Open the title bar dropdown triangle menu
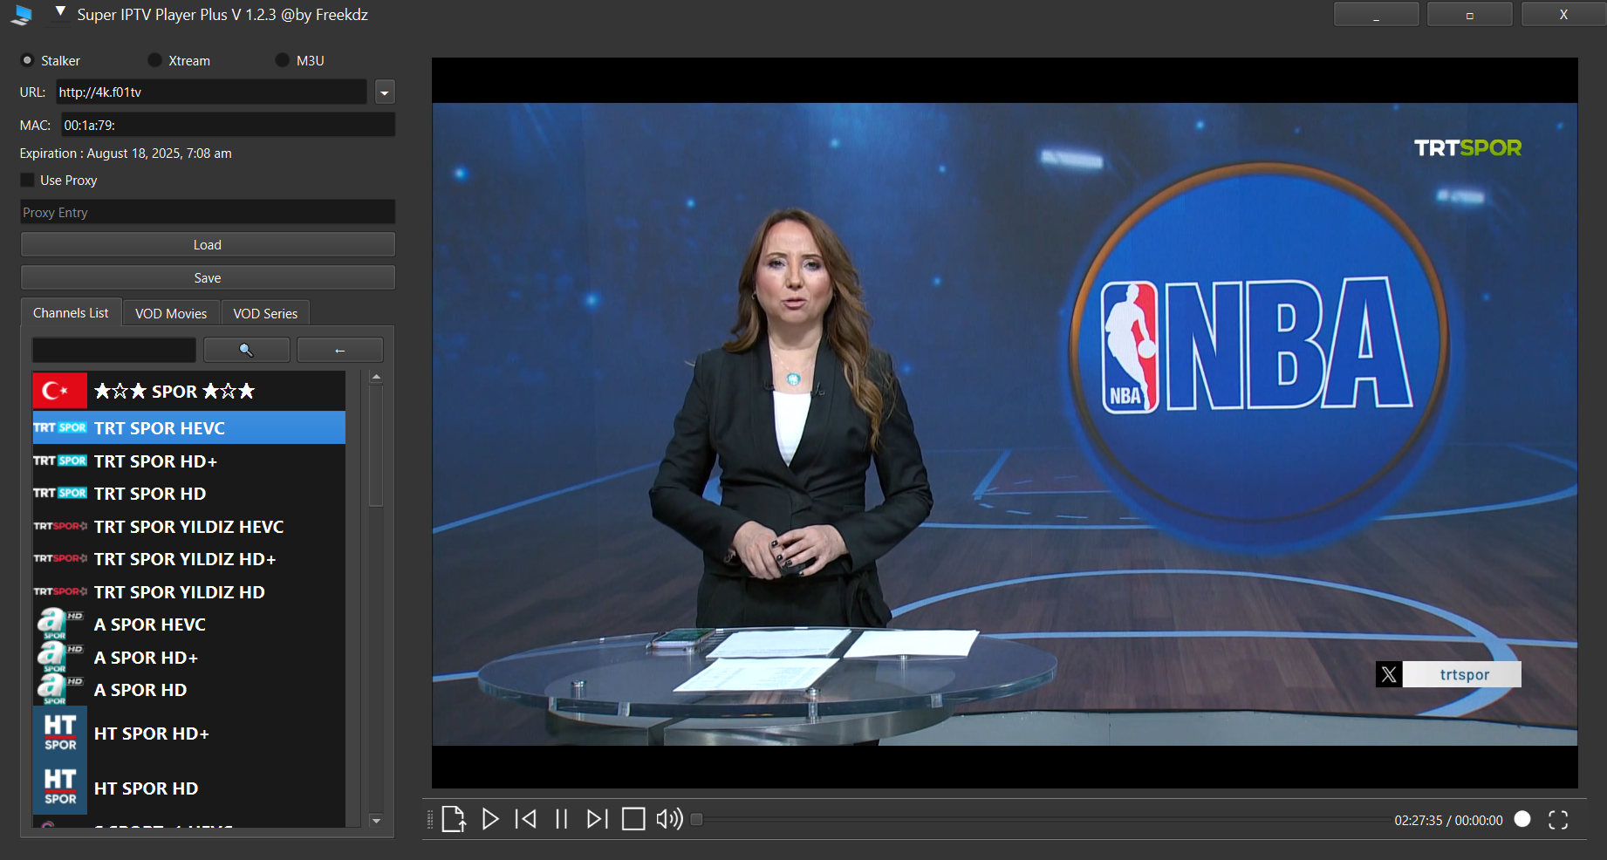1607x860 pixels. (x=60, y=12)
